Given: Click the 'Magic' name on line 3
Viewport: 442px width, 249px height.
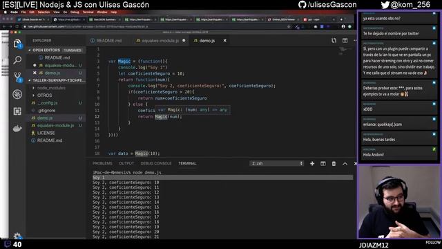Looking at the screenshot, I should click(124, 62).
